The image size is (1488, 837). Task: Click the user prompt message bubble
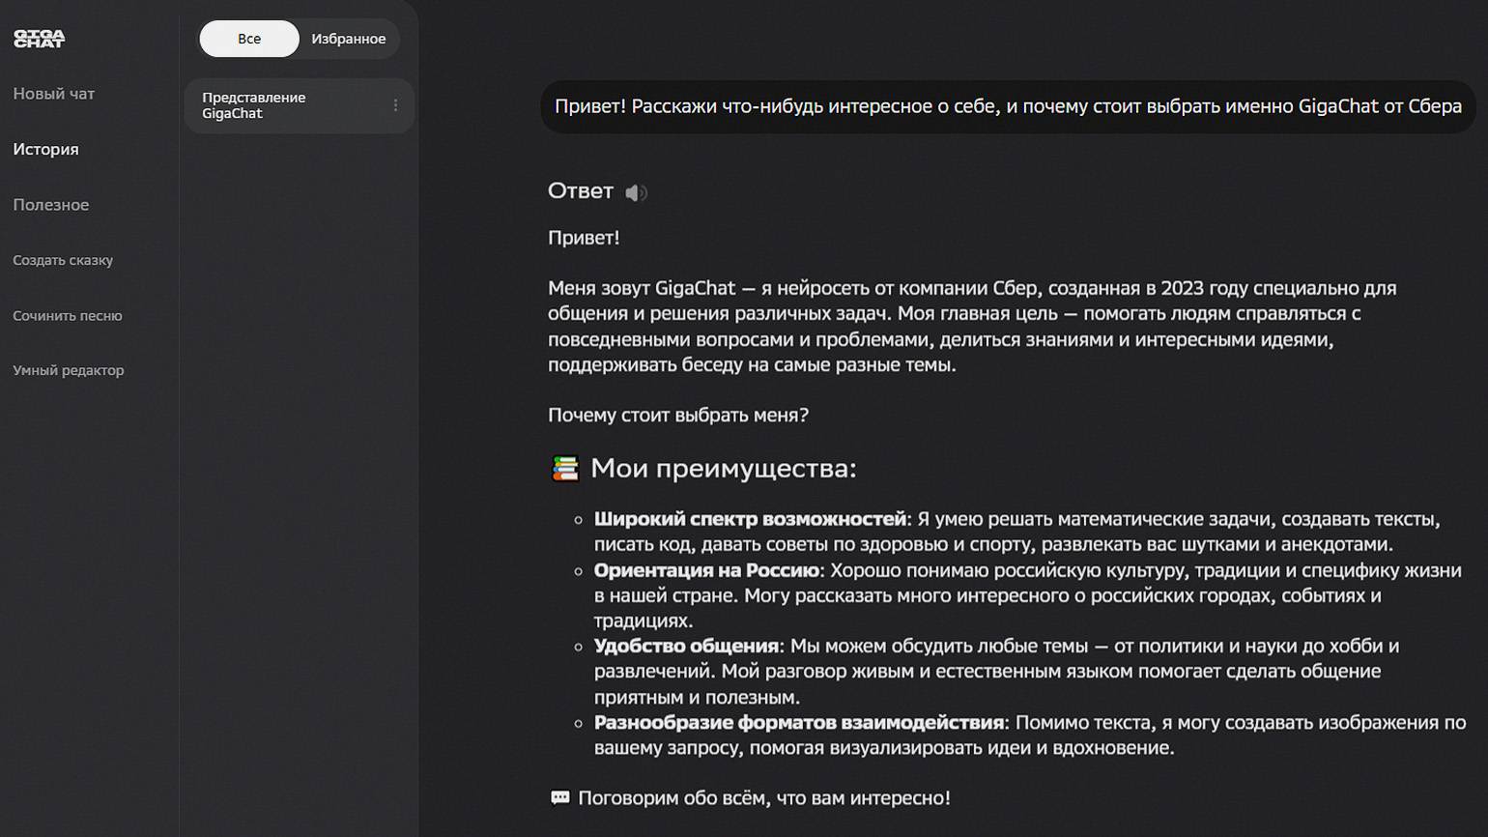tap(1008, 106)
